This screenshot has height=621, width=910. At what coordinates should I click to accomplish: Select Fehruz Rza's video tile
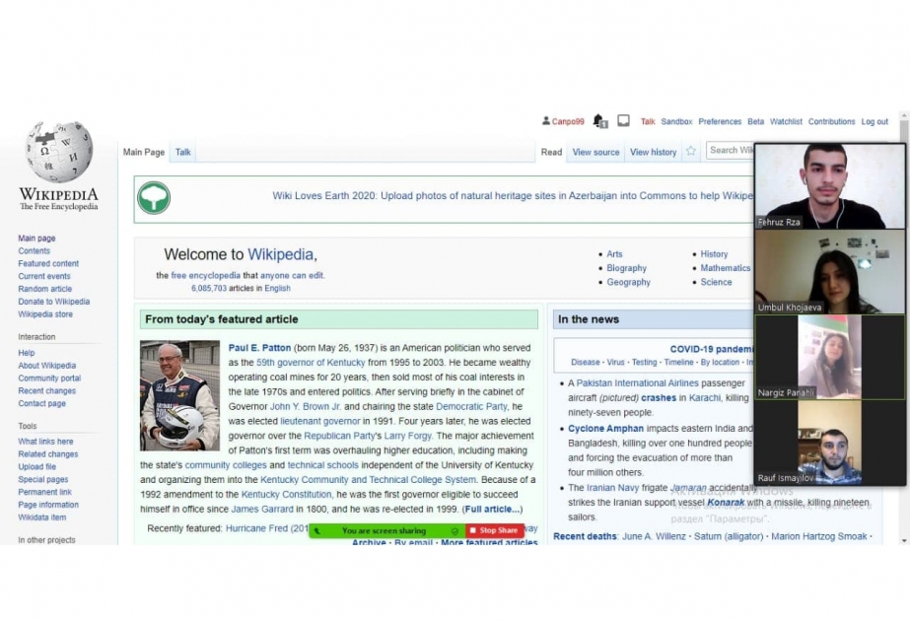click(829, 186)
